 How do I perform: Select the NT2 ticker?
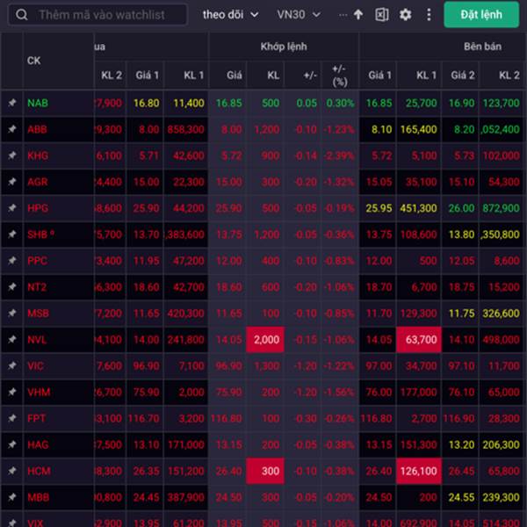pyautogui.click(x=37, y=286)
